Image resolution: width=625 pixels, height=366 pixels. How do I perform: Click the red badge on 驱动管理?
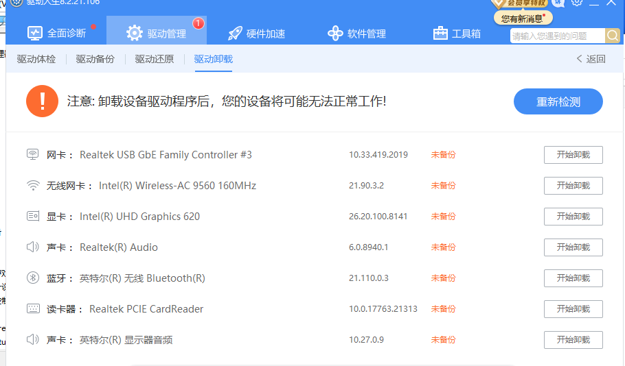(198, 23)
